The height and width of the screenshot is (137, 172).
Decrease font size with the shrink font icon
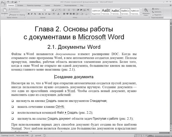click(x=56, y=10)
